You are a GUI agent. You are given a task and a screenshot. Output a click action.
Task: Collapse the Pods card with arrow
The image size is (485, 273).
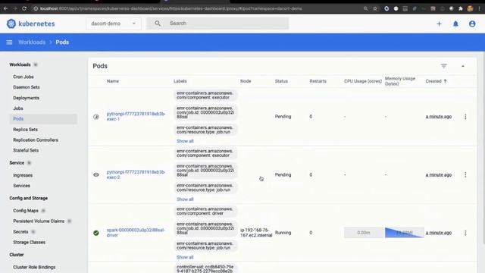pos(463,66)
